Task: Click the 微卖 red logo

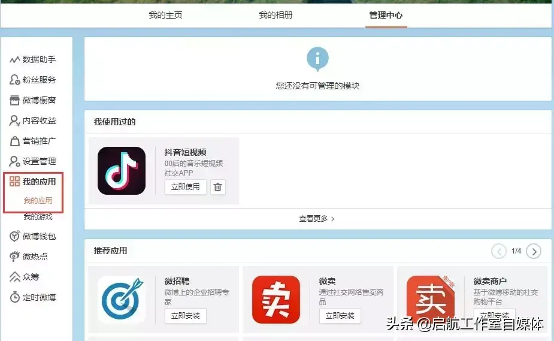Action: pos(276,300)
